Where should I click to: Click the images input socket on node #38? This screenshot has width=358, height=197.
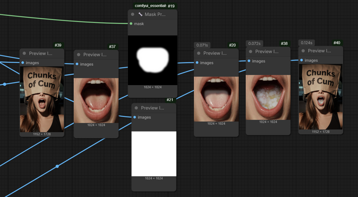point(249,61)
